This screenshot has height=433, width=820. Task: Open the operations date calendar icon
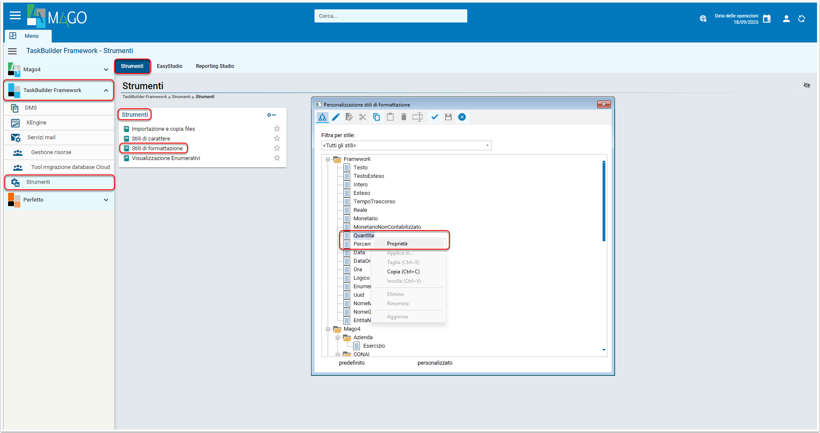click(x=767, y=19)
